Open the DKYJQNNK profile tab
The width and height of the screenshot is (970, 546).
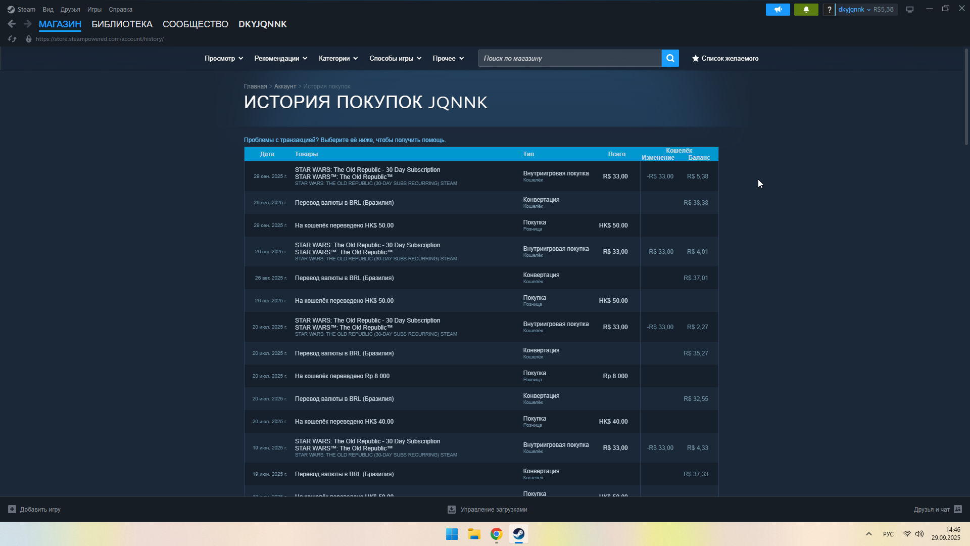click(263, 24)
